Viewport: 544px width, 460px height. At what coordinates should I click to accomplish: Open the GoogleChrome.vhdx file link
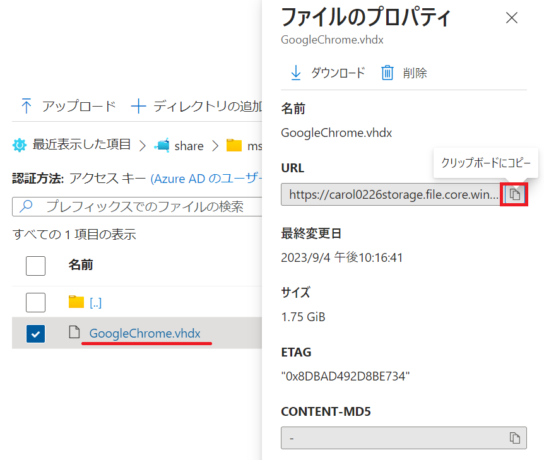point(145,333)
